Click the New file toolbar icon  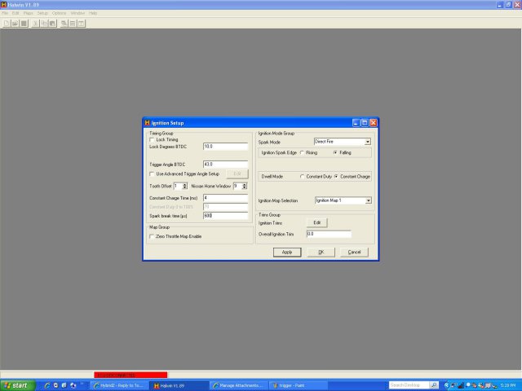coord(7,24)
